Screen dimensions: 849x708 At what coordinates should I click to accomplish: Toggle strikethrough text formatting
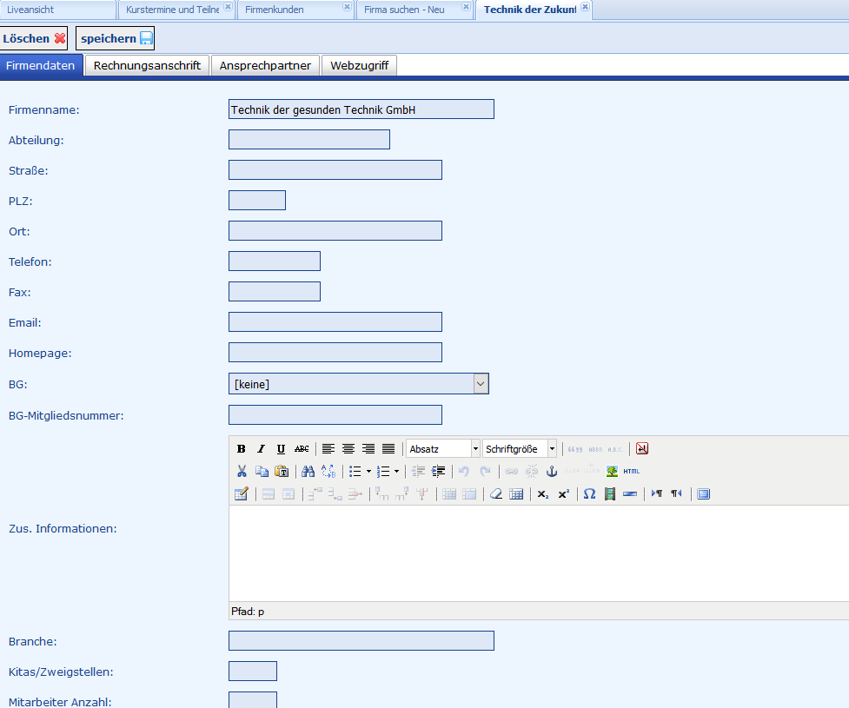(302, 449)
